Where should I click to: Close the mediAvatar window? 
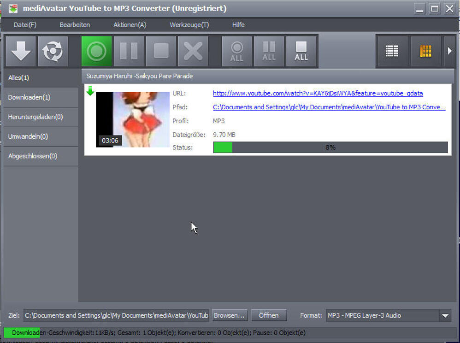[449, 9]
